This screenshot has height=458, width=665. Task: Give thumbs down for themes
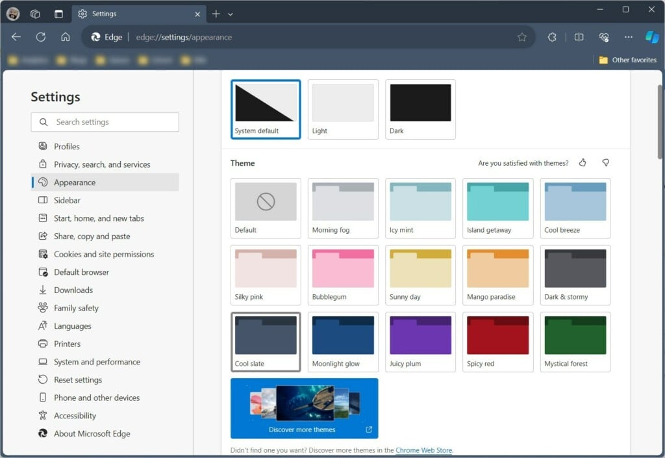click(x=606, y=162)
